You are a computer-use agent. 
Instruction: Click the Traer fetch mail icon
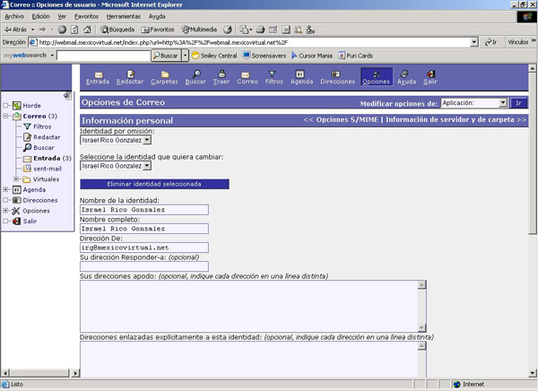pos(221,78)
